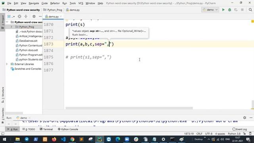Close the demo.py editor tab

click(61, 16)
